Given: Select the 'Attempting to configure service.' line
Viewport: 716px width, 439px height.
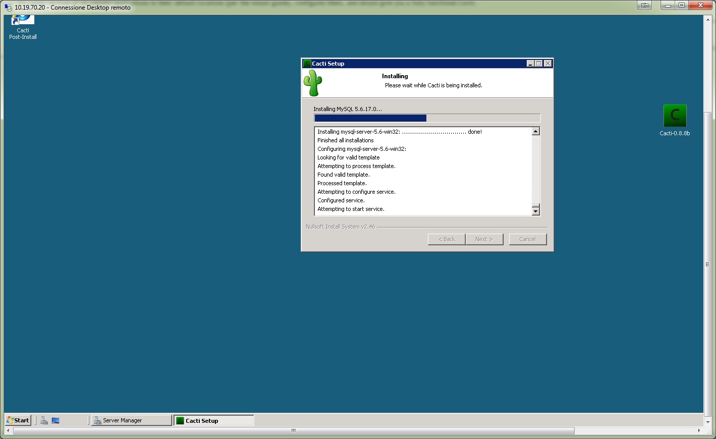Looking at the screenshot, I should click(x=356, y=192).
